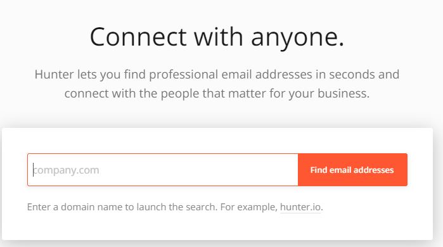The image size is (443, 247).
Task: Click the second subtitle line about your business
Action: coord(217,94)
